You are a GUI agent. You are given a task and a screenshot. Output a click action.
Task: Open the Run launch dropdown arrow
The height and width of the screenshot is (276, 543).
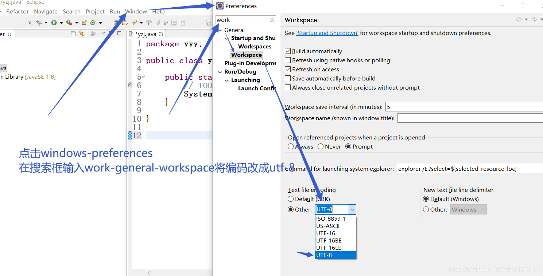coord(61,23)
